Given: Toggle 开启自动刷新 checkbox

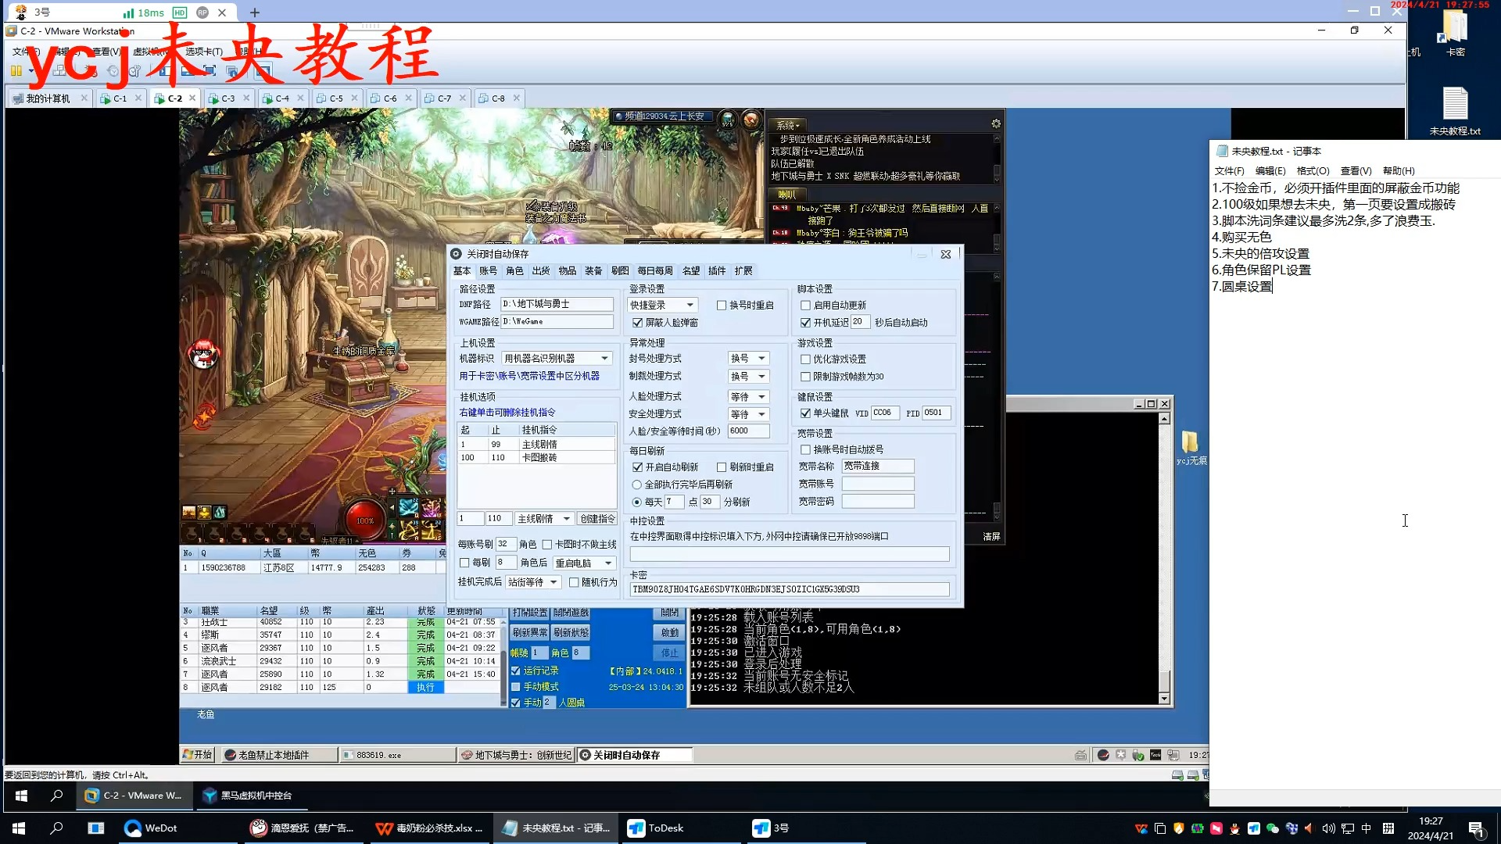Looking at the screenshot, I should 637,467.
